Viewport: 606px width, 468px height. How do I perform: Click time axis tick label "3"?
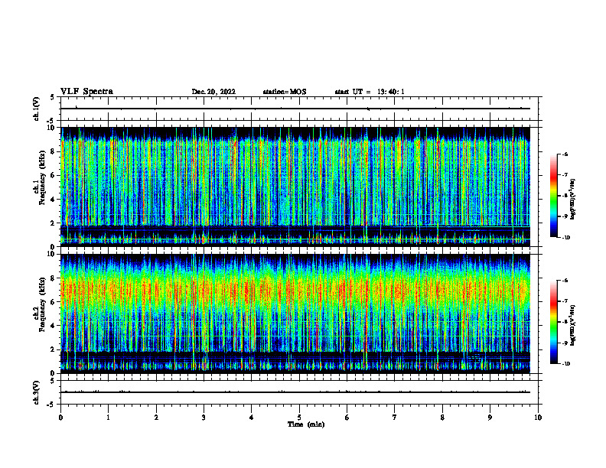point(204,418)
